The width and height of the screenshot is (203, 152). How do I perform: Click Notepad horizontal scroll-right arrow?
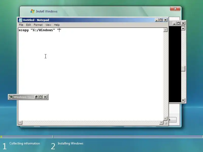pos(161,122)
